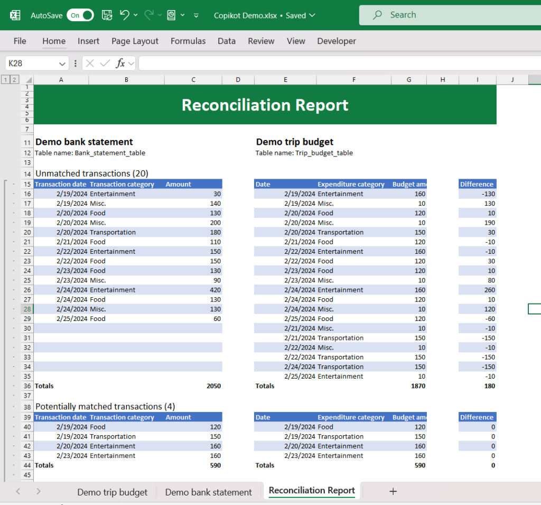The height and width of the screenshot is (505, 541).
Task: Add a new worksheet with the plus icon
Action: (x=393, y=492)
